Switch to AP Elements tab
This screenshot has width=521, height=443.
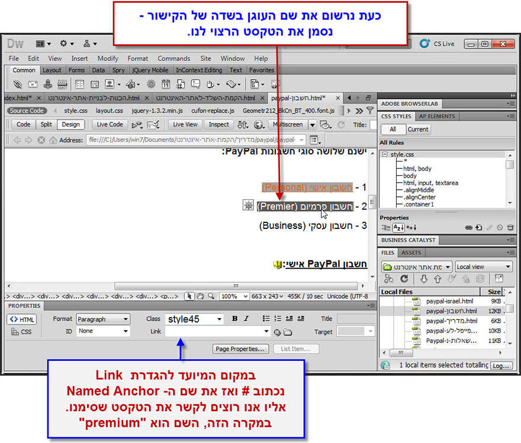coord(437,117)
